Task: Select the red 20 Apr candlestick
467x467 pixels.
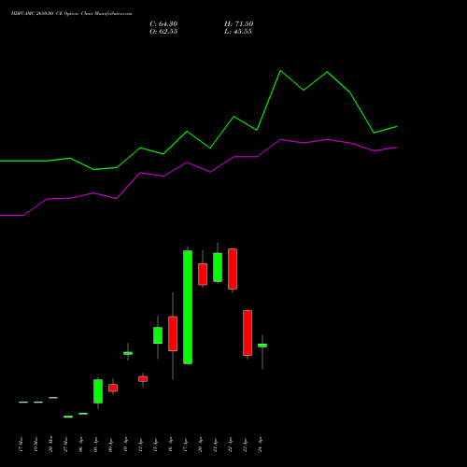Action: click(203, 275)
